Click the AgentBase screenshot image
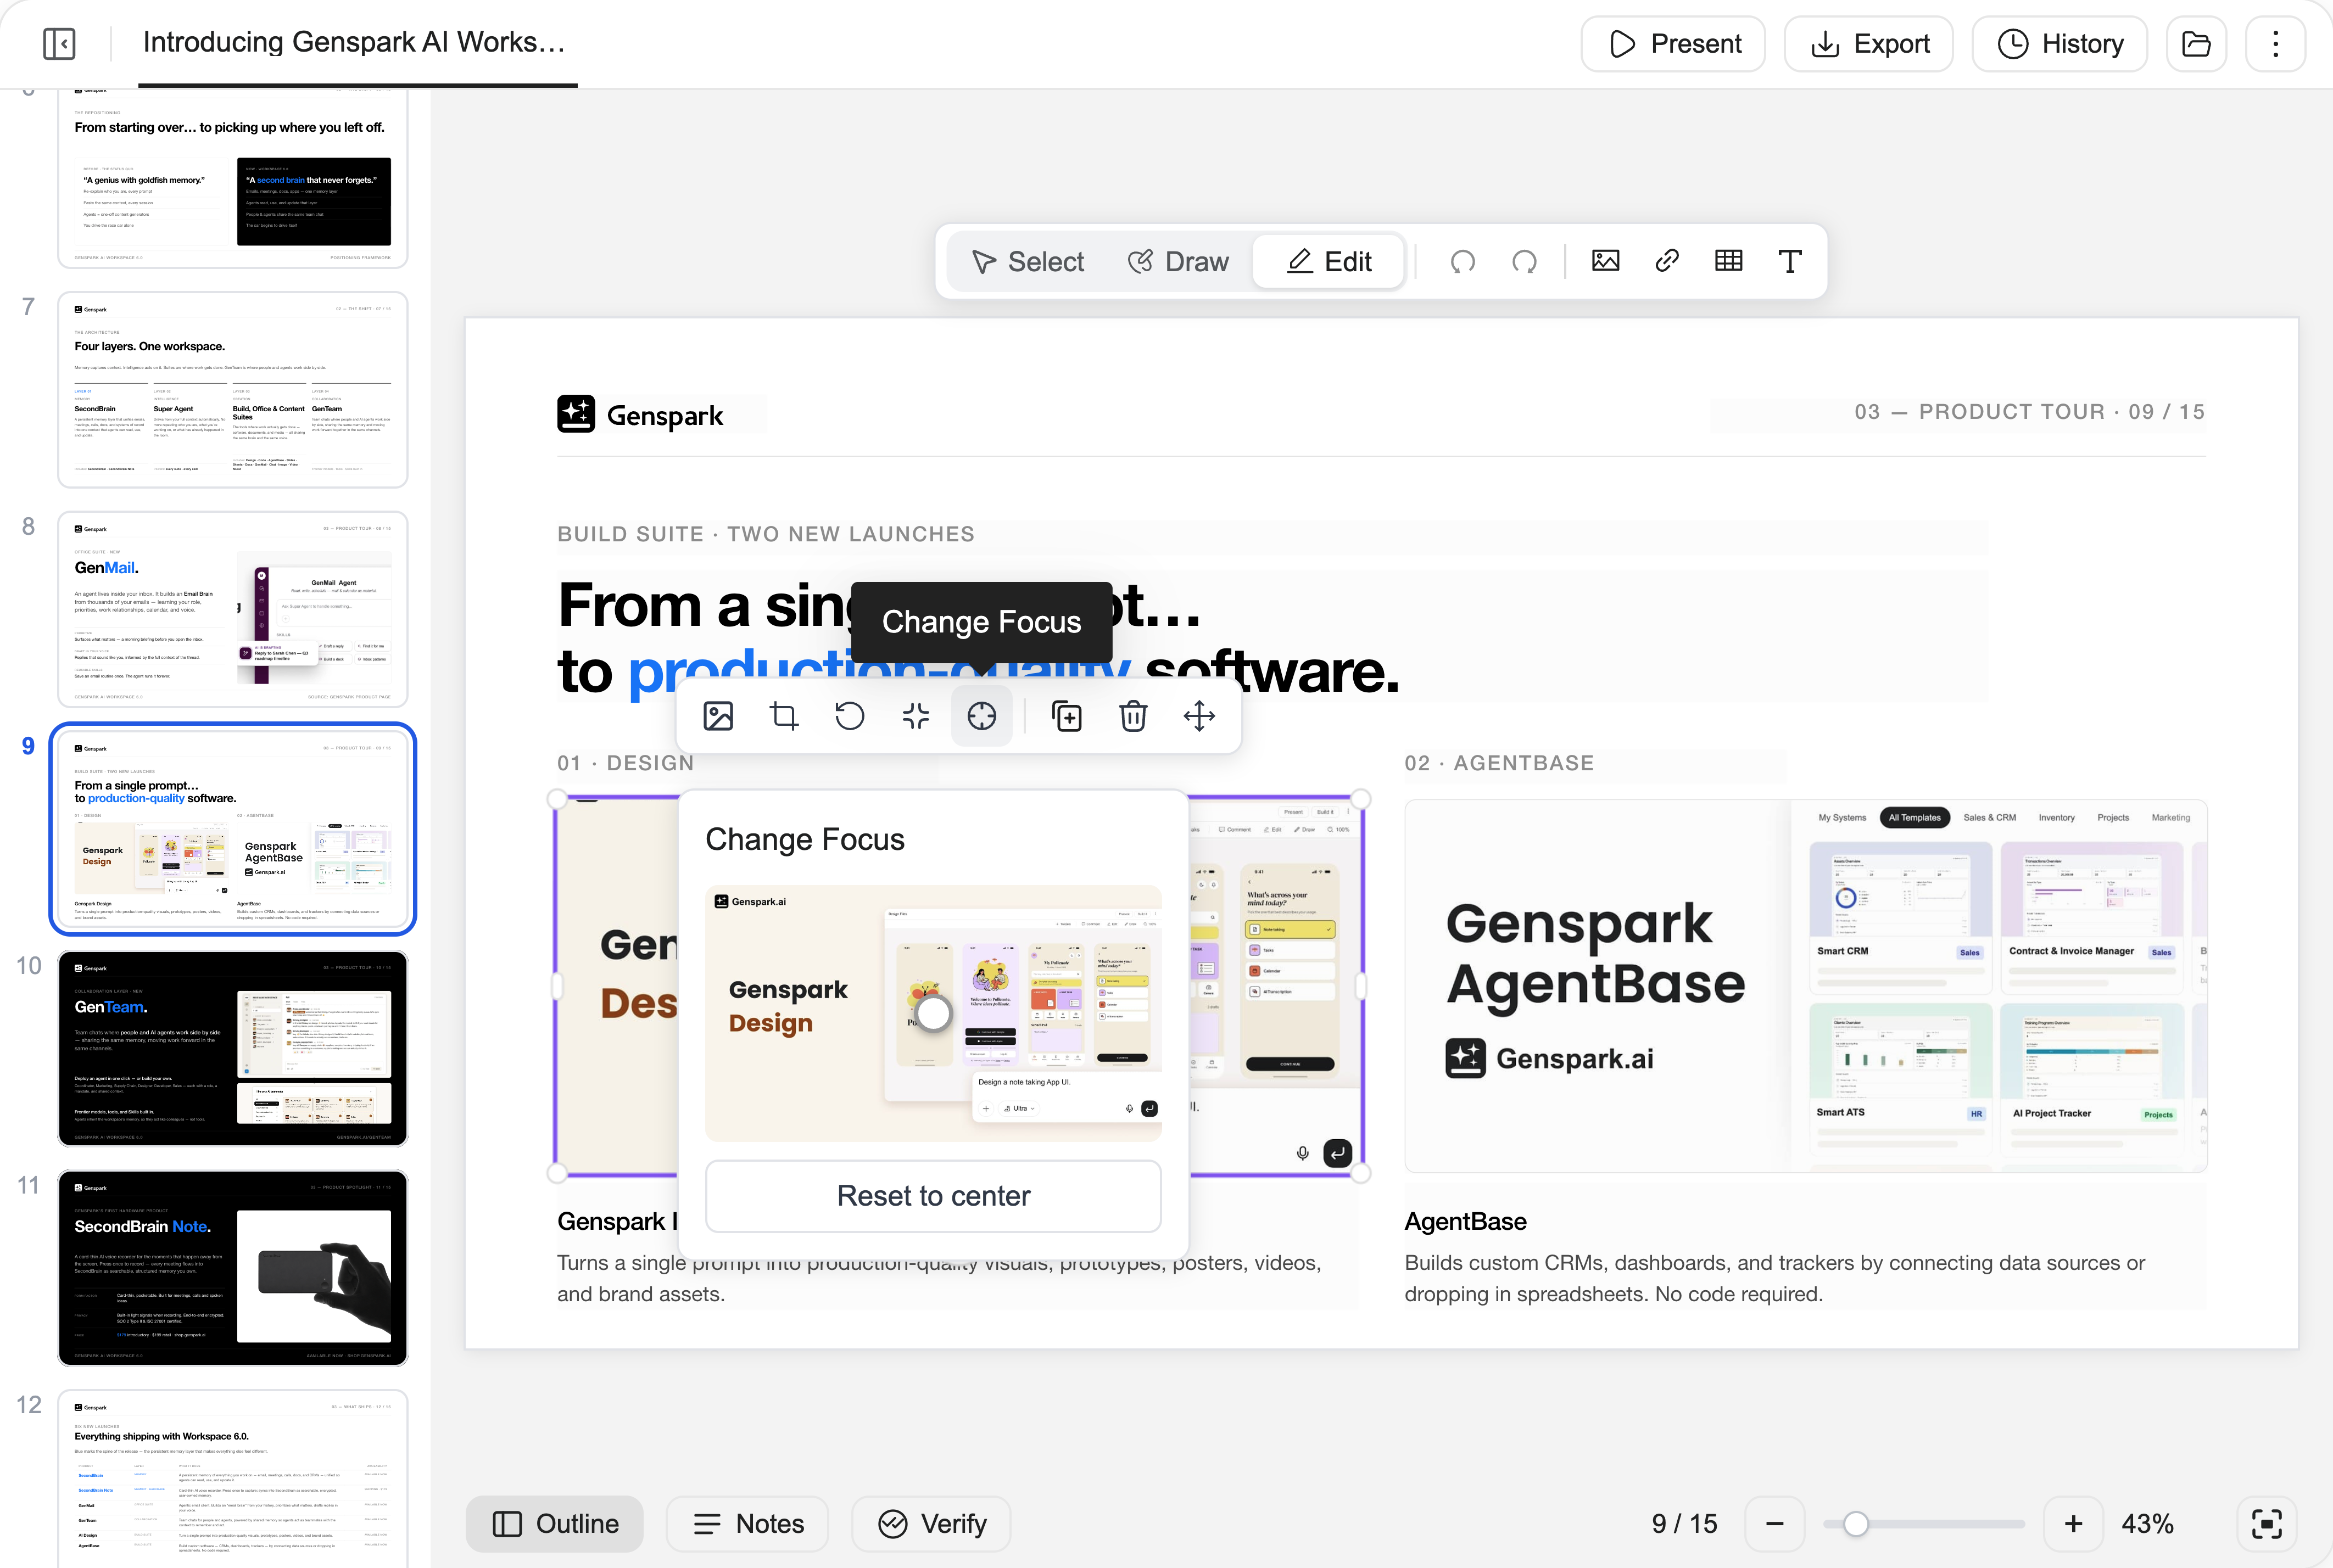This screenshot has width=2333, height=1568. click(x=1806, y=986)
